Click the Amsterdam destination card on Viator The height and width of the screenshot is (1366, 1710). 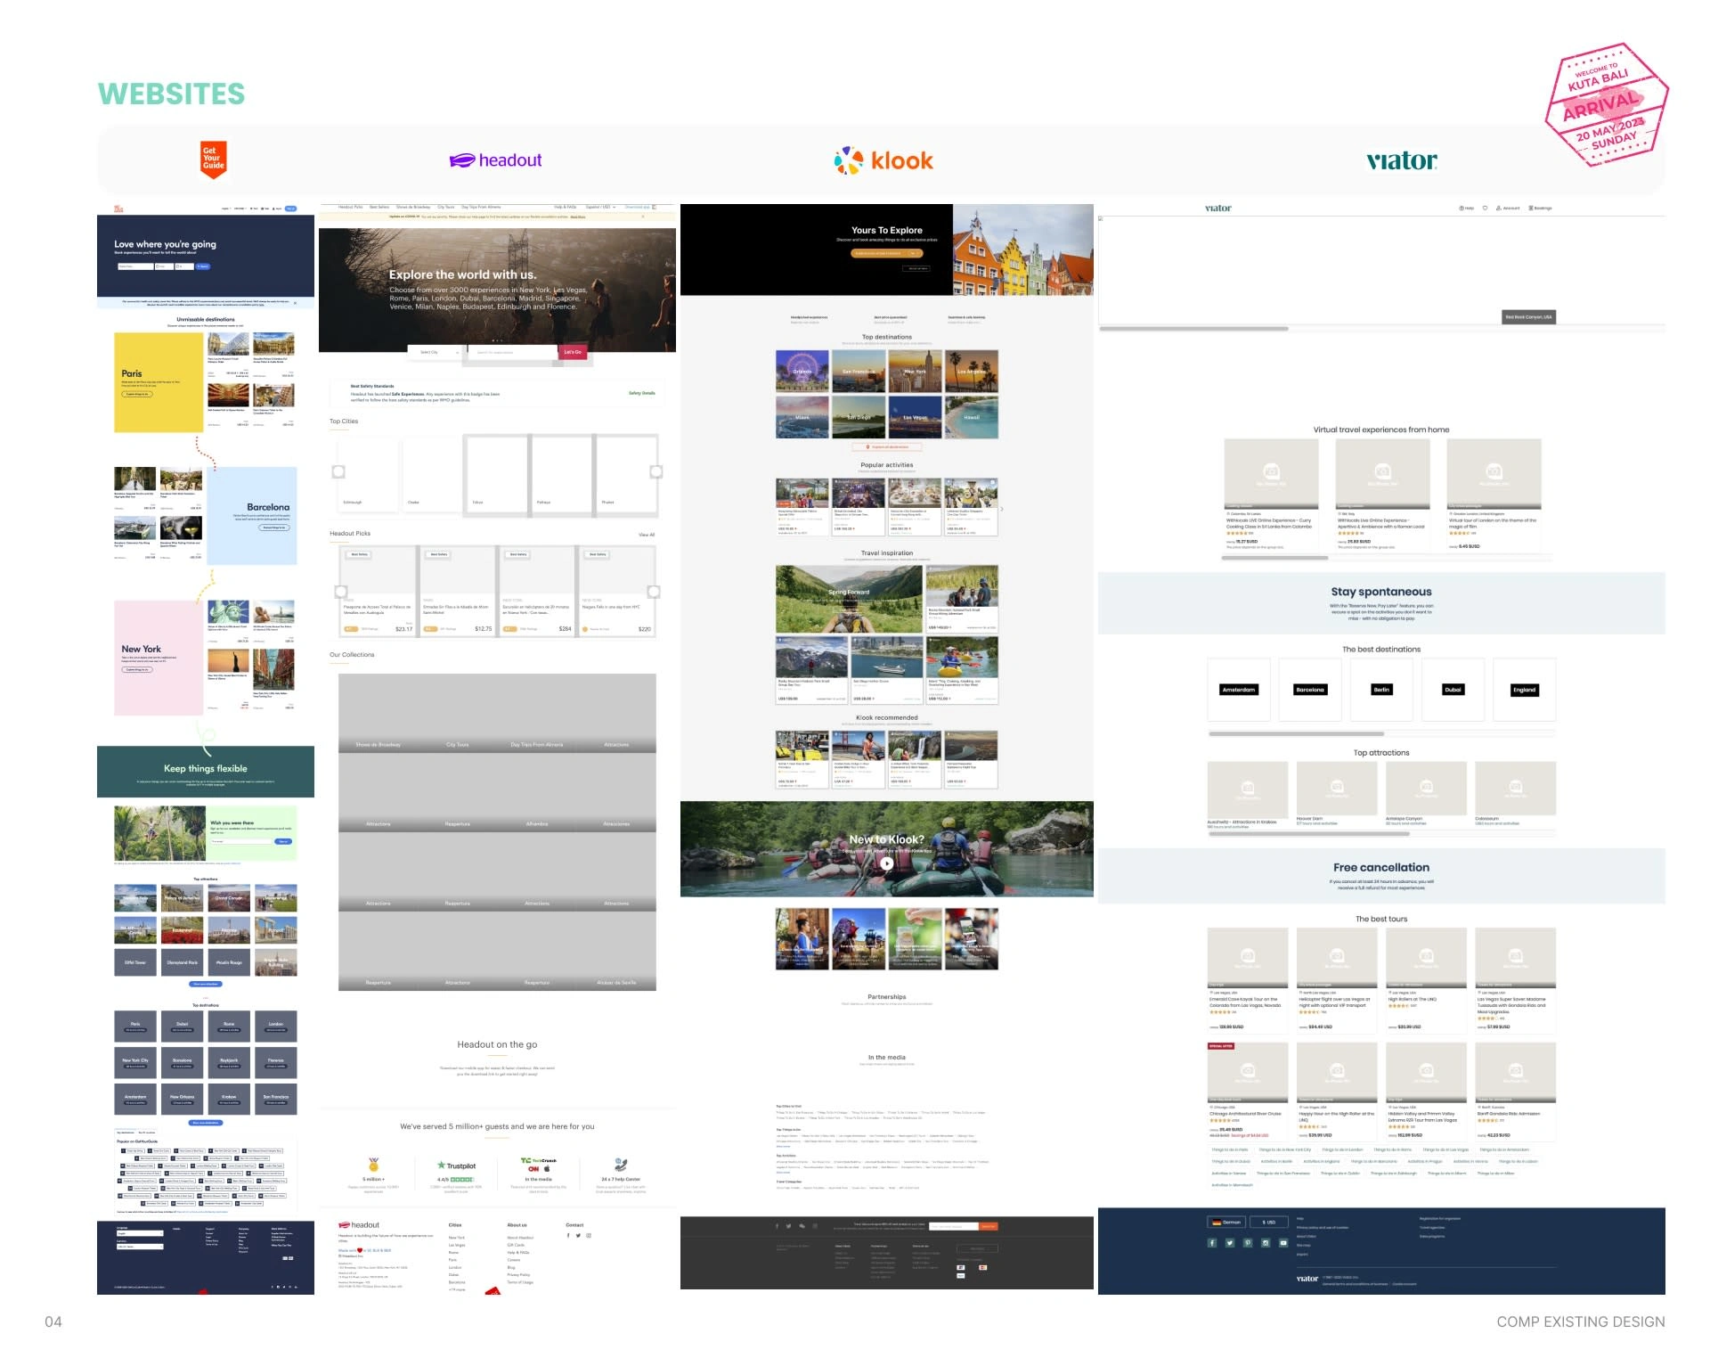coord(1238,690)
